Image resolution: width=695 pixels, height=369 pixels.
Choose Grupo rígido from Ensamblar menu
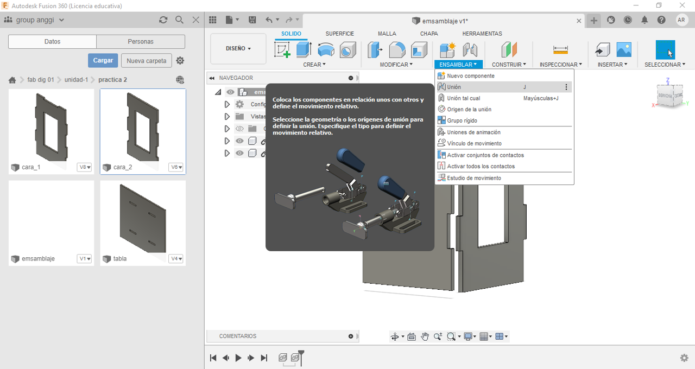(462, 120)
